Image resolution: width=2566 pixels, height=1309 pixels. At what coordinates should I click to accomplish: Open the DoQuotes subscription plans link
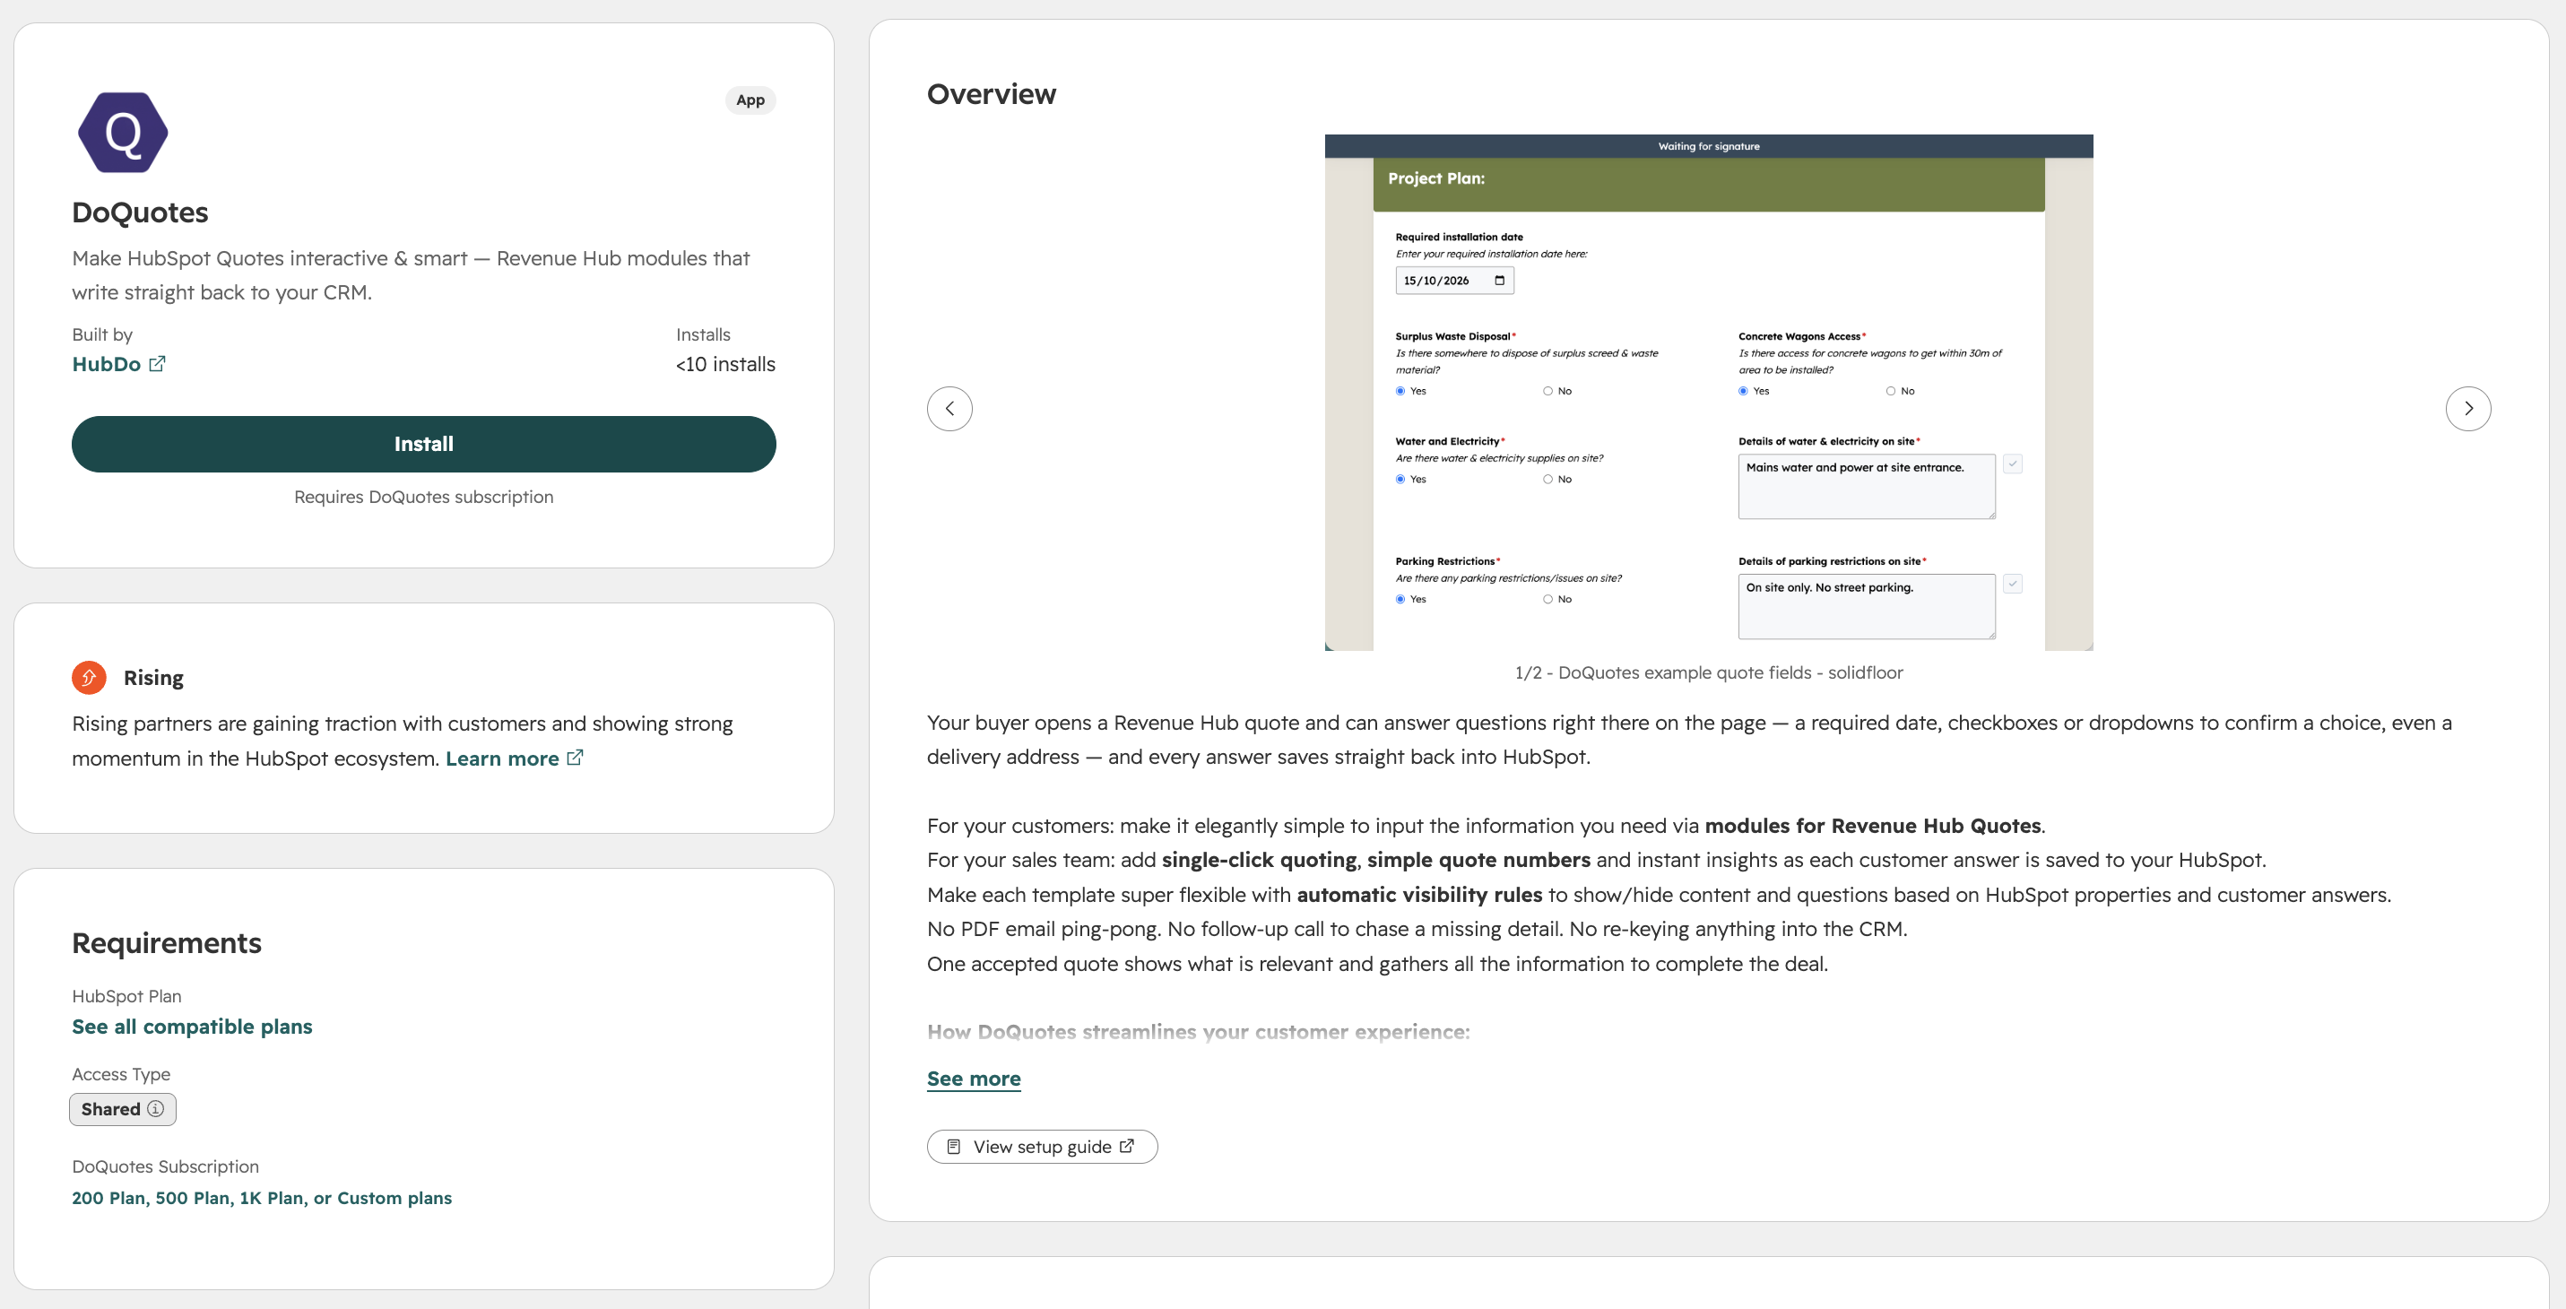[262, 1199]
